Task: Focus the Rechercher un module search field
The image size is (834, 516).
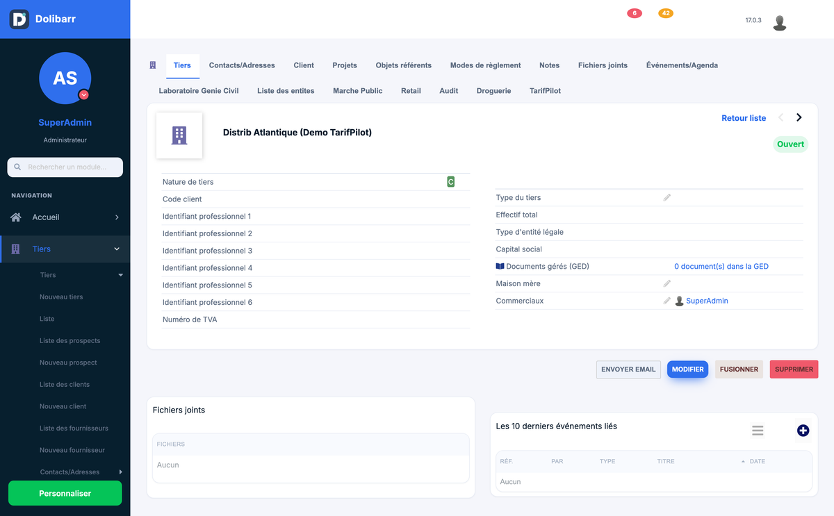Action: pos(65,167)
